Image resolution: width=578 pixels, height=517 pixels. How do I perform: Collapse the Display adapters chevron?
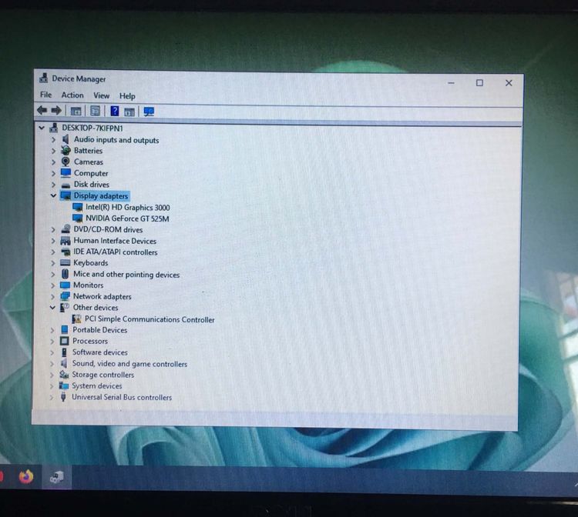coord(53,195)
